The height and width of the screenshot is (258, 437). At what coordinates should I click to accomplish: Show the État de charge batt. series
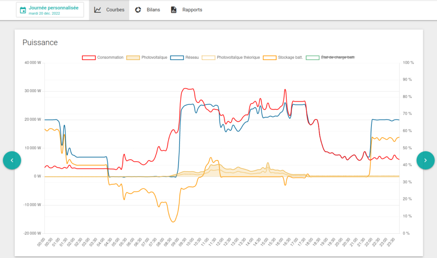point(331,58)
